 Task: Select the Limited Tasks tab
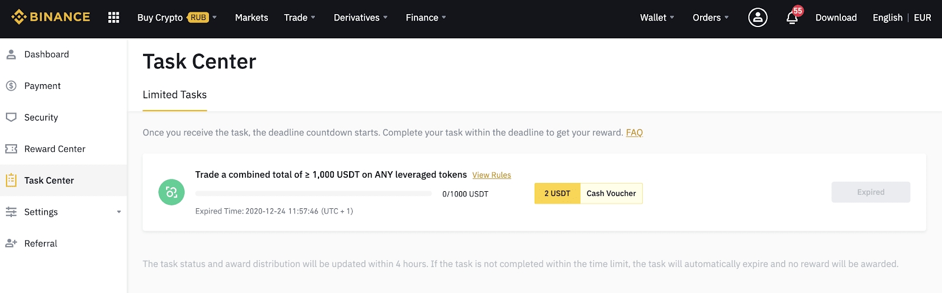tap(174, 95)
